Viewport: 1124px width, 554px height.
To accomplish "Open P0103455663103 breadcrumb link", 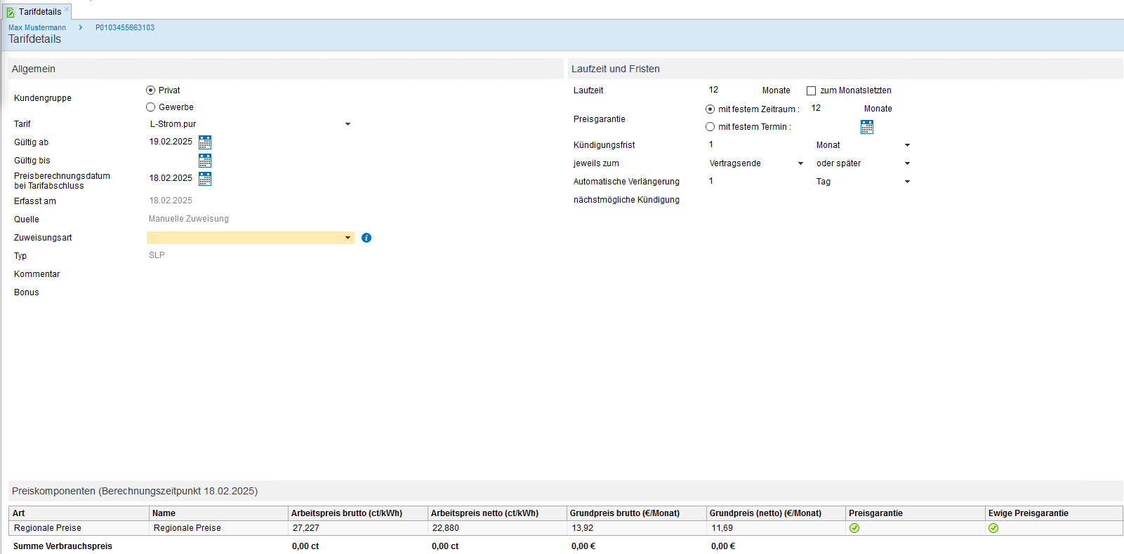I will (125, 27).
